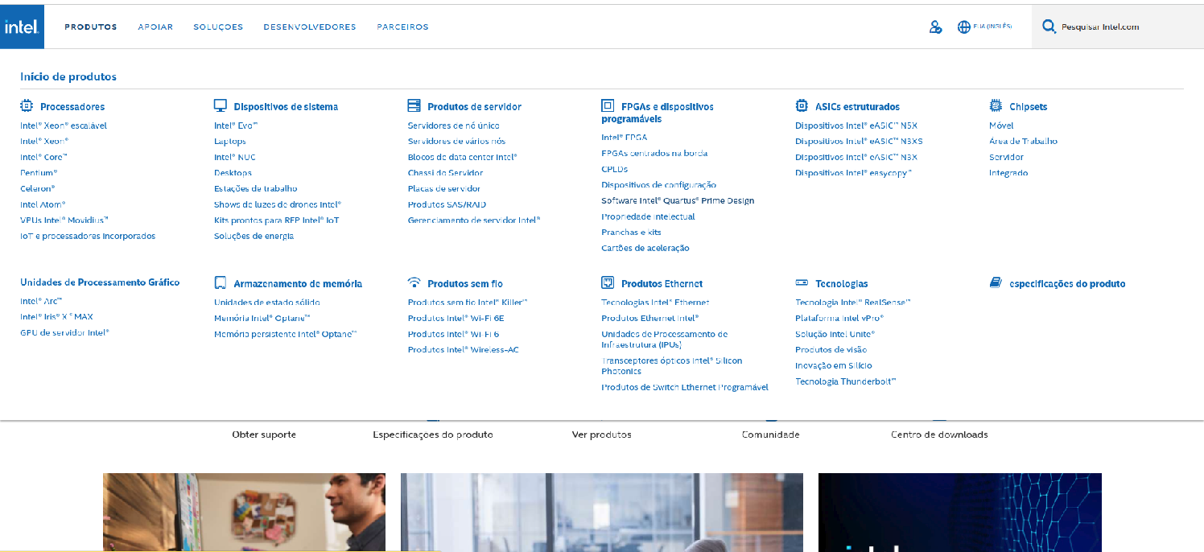Screen dimensions: 1204x552
Task: Click the ASICs estruturados icon
Action: coord(802,105)
